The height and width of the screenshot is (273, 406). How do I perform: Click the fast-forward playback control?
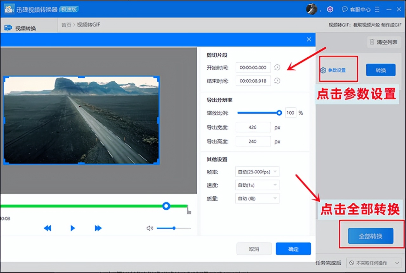tap(98, 228)
